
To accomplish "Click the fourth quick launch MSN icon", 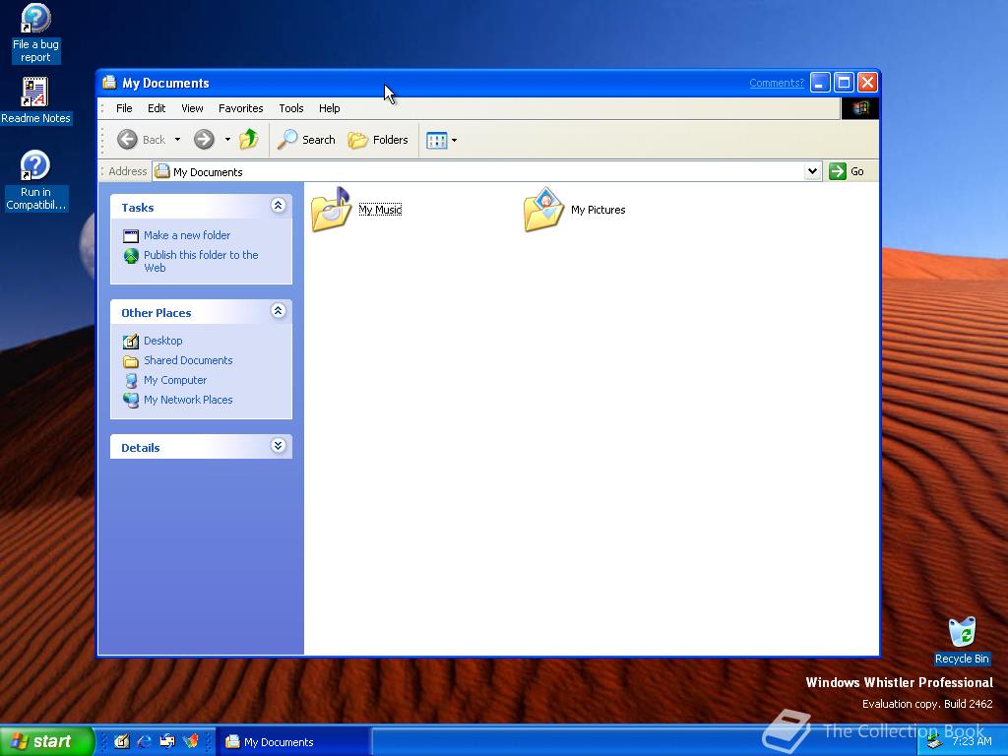I will [190, 741].
